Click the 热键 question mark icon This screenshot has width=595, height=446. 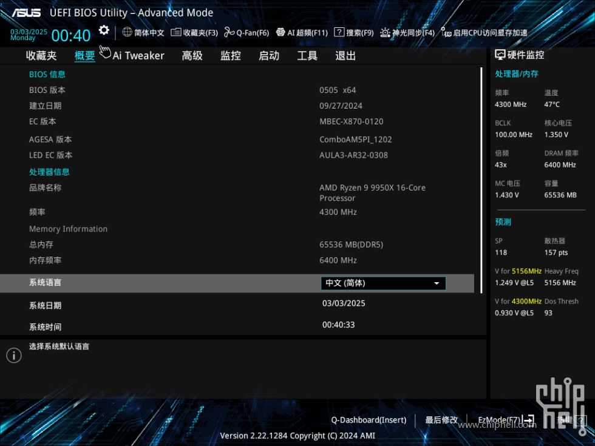click(581, 420)
